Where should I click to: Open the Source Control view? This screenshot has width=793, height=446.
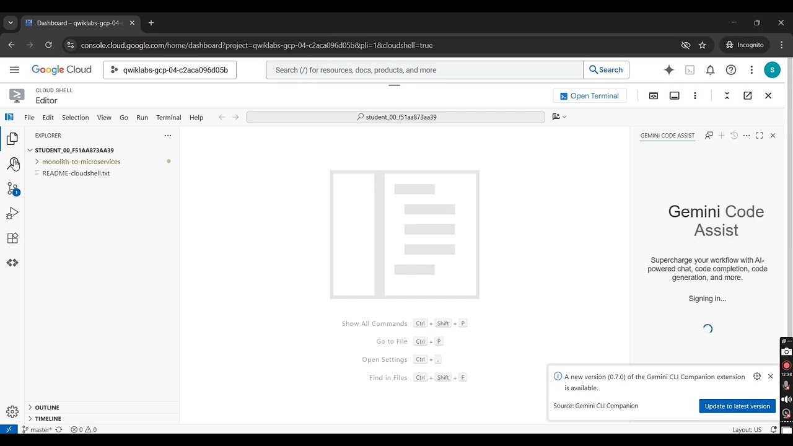(12, 188)
